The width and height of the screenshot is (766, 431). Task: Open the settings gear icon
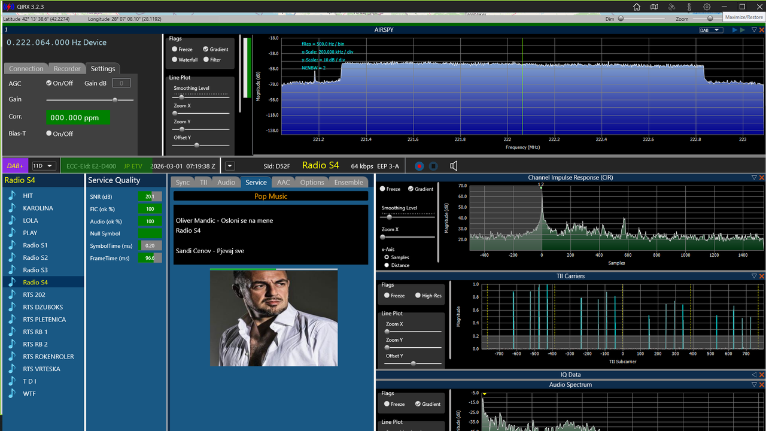(x=707, y=7)
